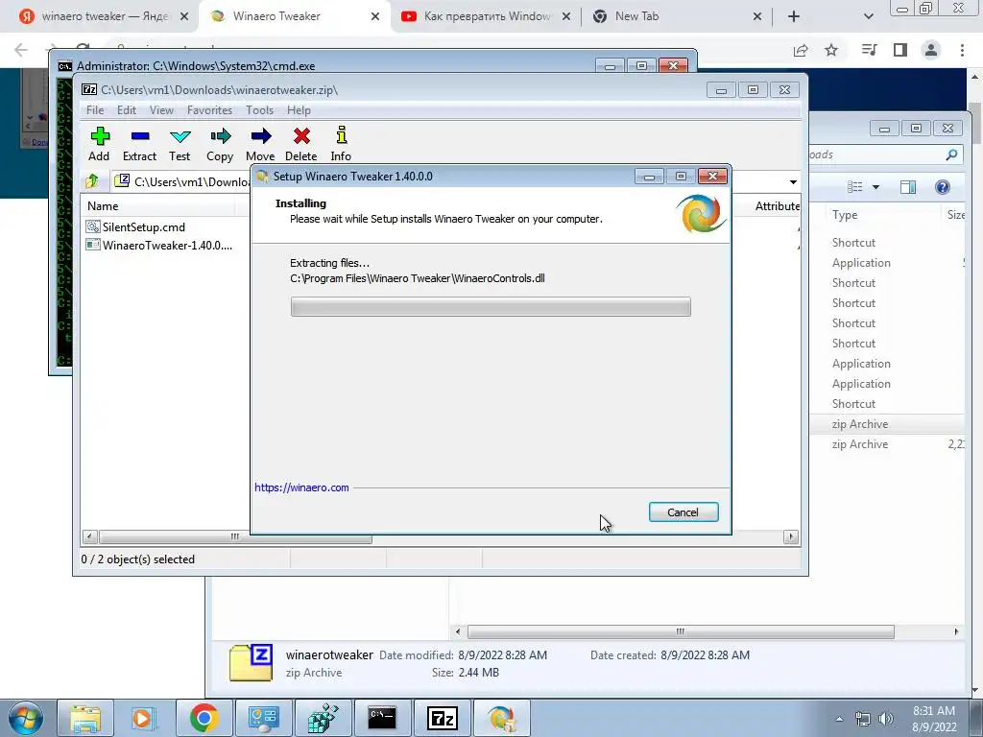Switch to the YouTube video tab
The image size is (983, 737).
tap(487, 16)
